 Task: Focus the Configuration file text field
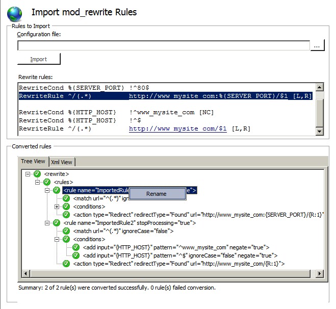(164, 45)
